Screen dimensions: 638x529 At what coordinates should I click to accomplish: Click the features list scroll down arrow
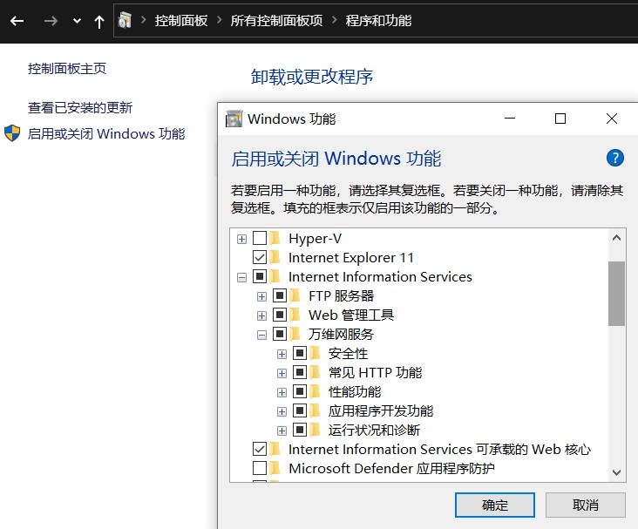[616, 472]
